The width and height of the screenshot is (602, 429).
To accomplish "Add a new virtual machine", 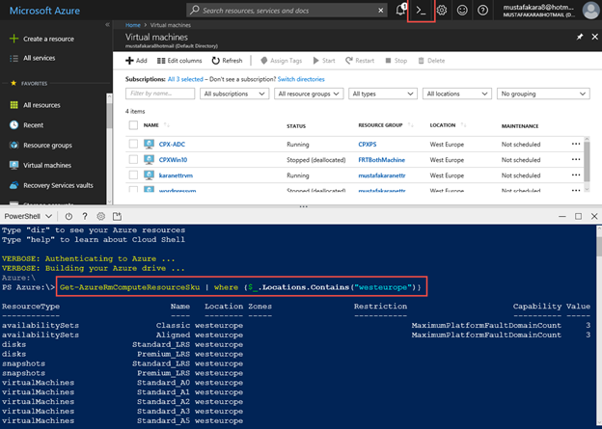I will 136,61.
